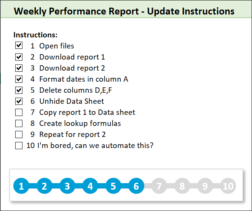The height and width of the screenshot is (211, 252).
Task: Toggle 'Format dates in column A' checkbox
Action: pyautogui.click(x=19, y=79)
